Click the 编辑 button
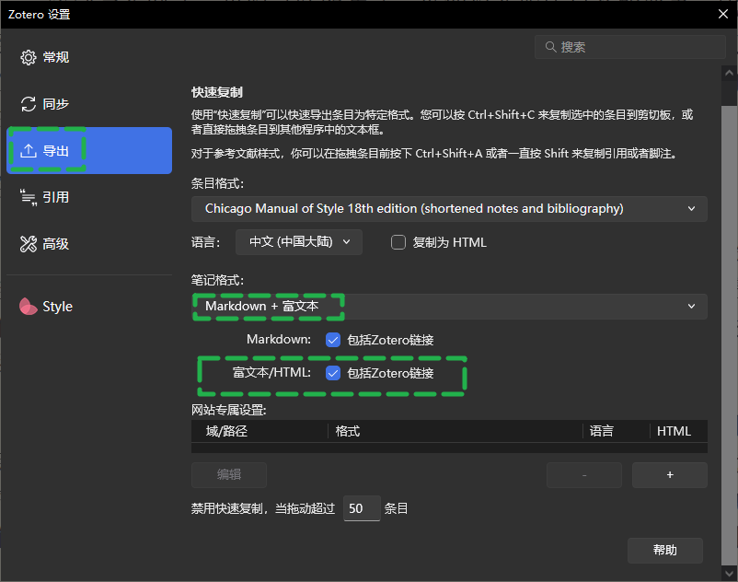738x582 pixels. pos(229,474)
